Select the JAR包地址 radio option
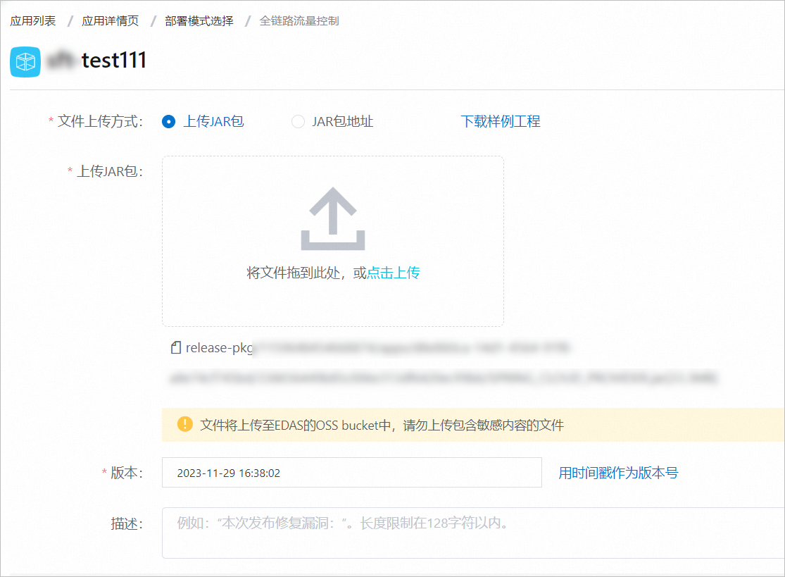This screenshot has height=577, width=785. coord(298,121)
